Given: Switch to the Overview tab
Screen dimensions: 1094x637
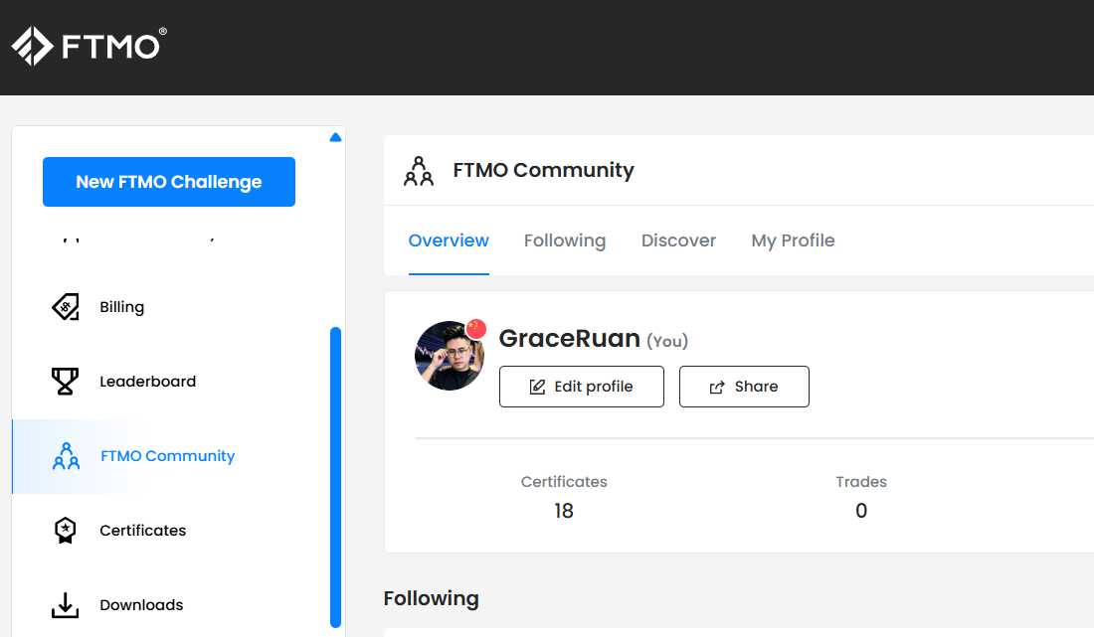Looking at the screenshot, I should coord(449,240).
